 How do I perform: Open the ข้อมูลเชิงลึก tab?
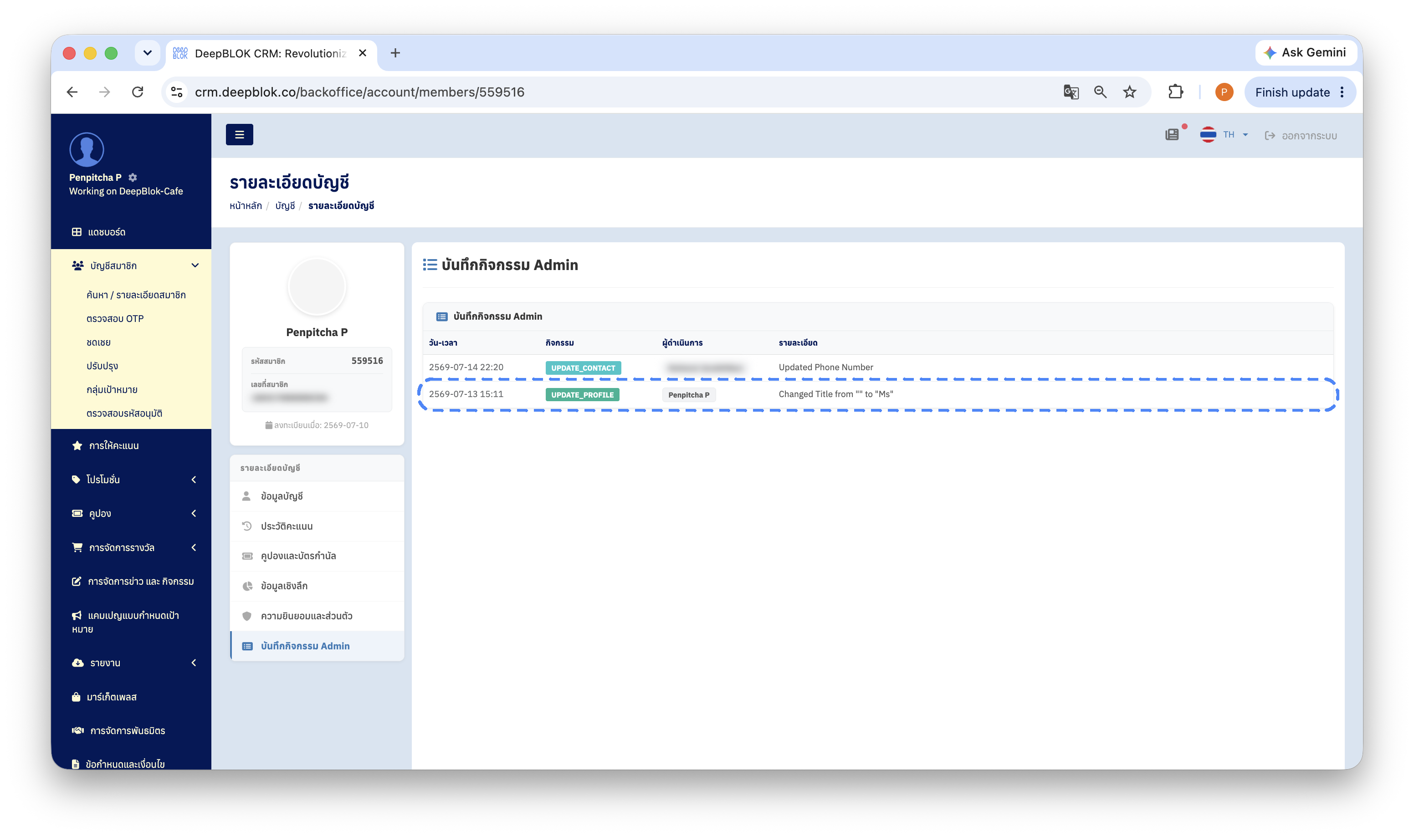(x=317, y=586)
